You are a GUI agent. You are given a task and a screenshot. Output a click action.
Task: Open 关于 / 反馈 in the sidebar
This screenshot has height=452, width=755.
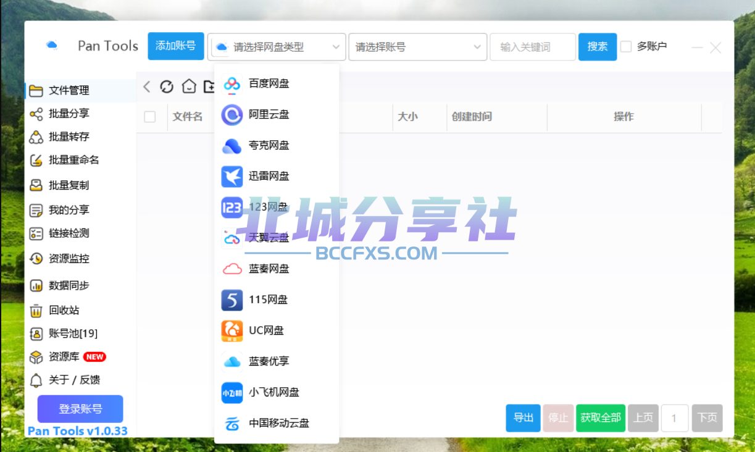[x=80, y=380]
